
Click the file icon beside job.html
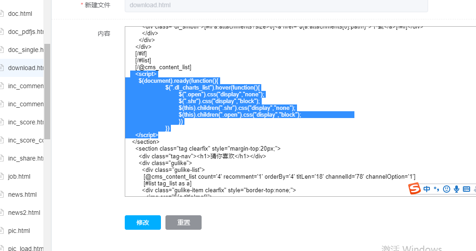[1, 176]
